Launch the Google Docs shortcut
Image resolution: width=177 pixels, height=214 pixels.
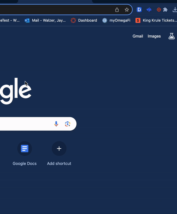[25, 149]
